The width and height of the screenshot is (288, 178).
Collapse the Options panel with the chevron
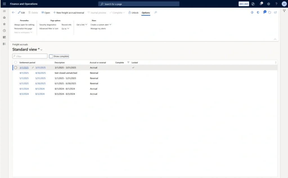(x=275, y=39)
